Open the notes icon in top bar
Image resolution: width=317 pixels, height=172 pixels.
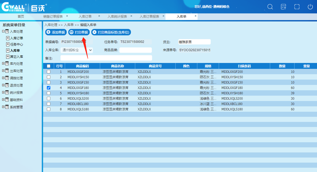click(284, 7)
